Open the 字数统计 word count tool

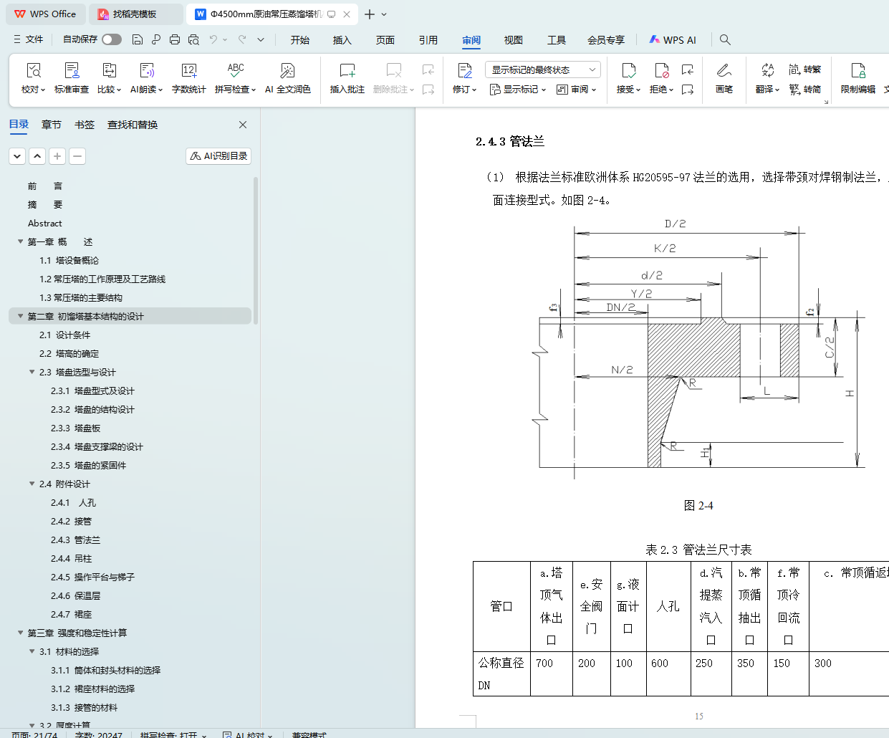point(188,71)
